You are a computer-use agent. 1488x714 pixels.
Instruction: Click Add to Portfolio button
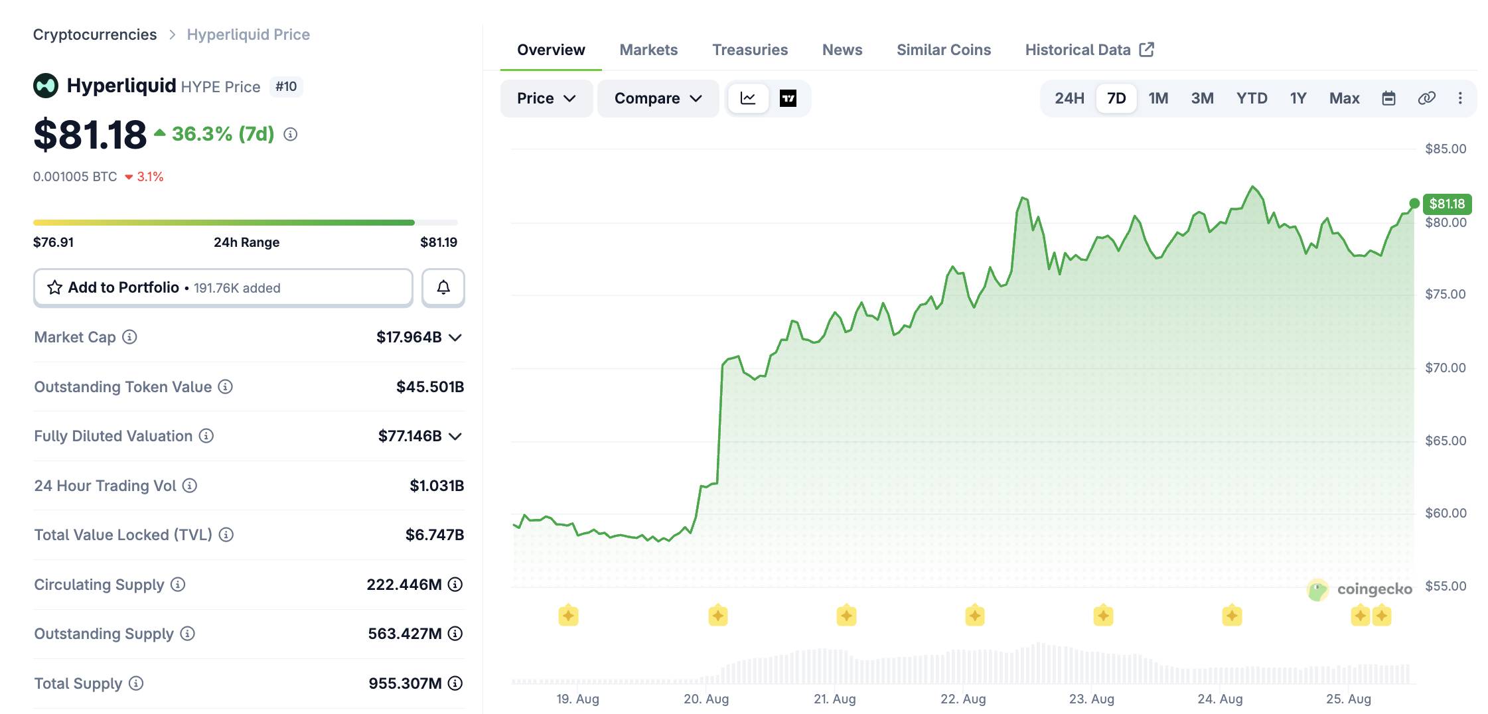(x=223, y=287)
